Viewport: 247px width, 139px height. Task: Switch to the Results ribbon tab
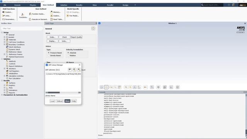click(x=79, y=5)
